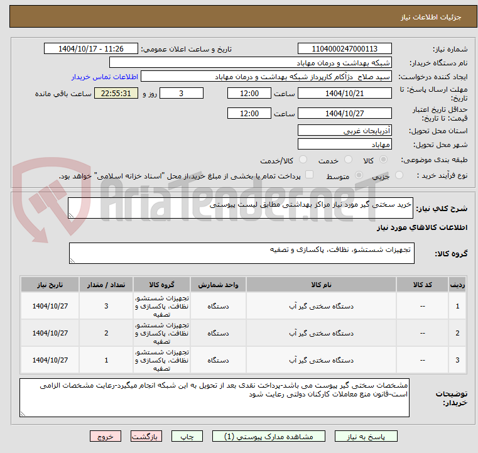Click the remaining time 22:55:31 field
The height and width of the screenshot is (453, 478).
pyautogui.click(x=116, y=93)
